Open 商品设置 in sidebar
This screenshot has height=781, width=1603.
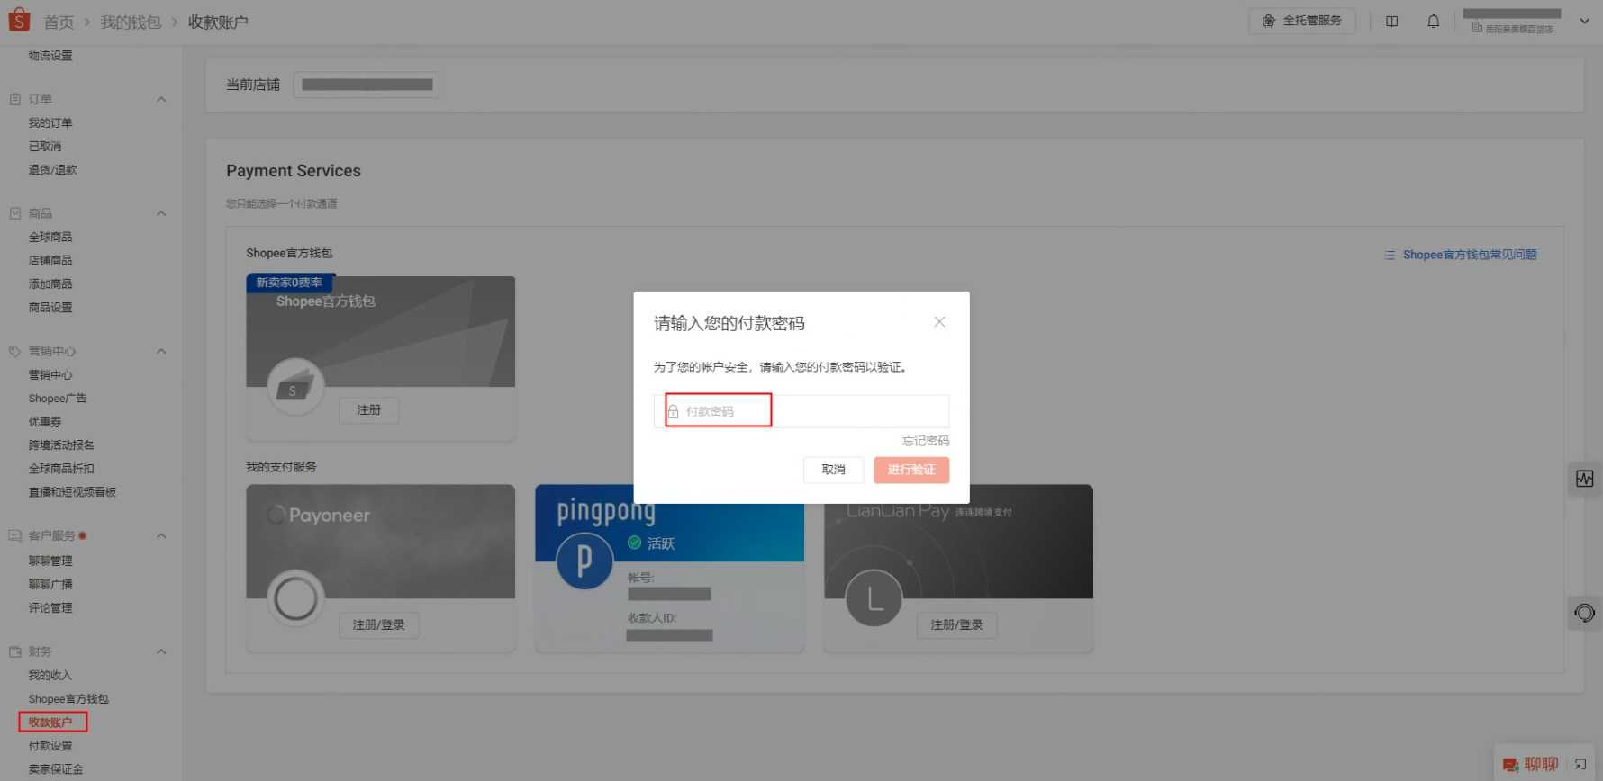[50, 307]
